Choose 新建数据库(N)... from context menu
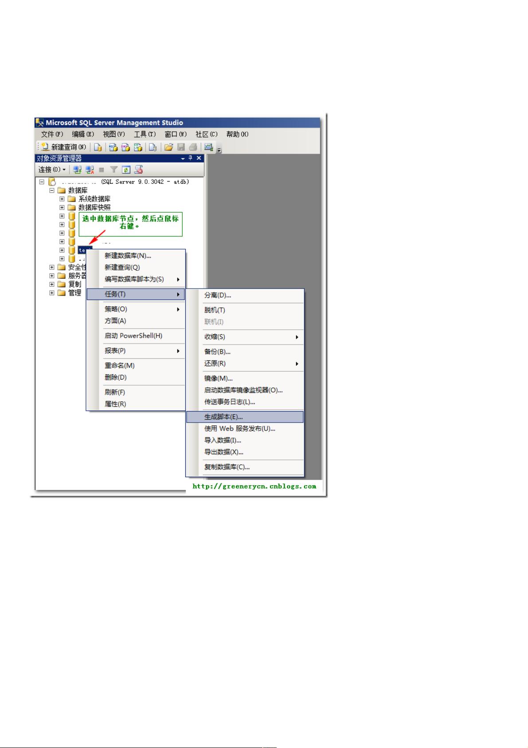528x748 pixels. (136, 256)
